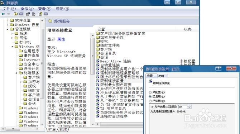Open the Help question-mark toolbar icon

(x=40, y=14)
